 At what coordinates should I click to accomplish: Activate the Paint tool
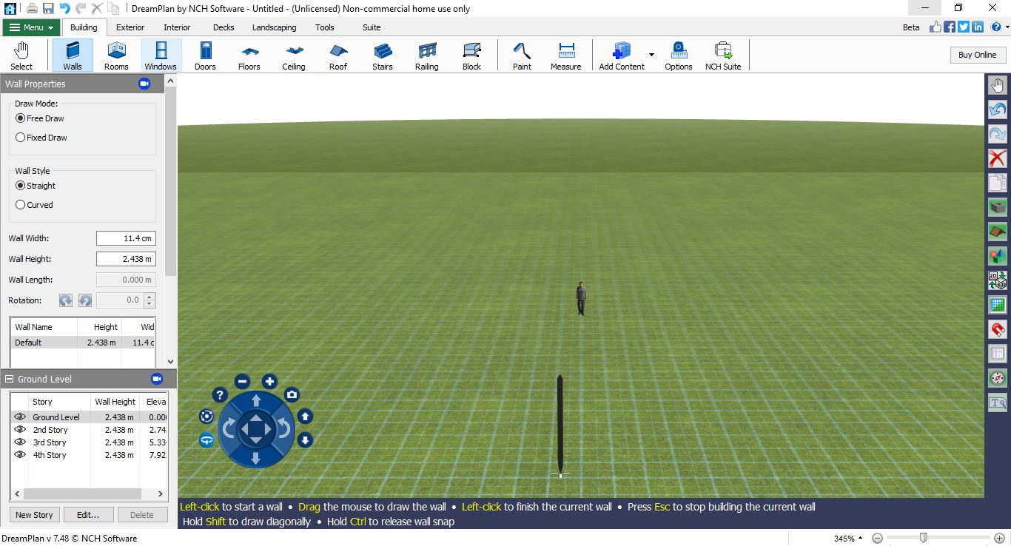tap(522, 55)
